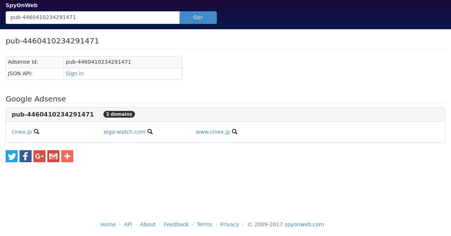Share via Google Plus icon
Image resolution: width=451 pixels, height=236 pixels.
pos(39,156)
